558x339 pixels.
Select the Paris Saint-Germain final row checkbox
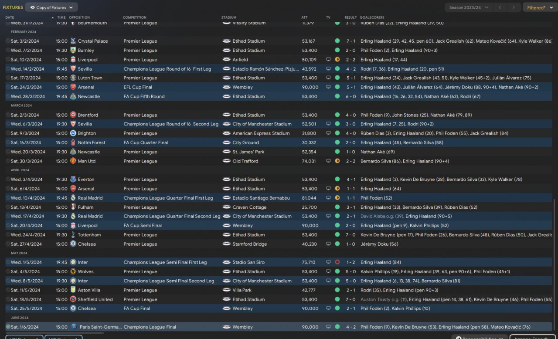point(8,327)
